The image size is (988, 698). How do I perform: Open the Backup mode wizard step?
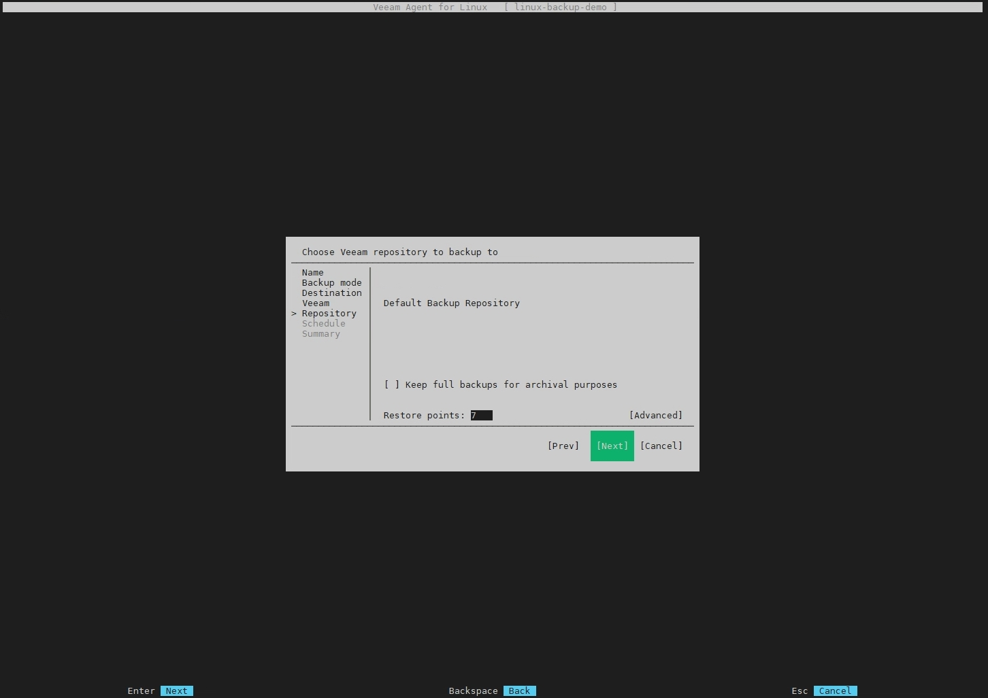tap(331, 283)
